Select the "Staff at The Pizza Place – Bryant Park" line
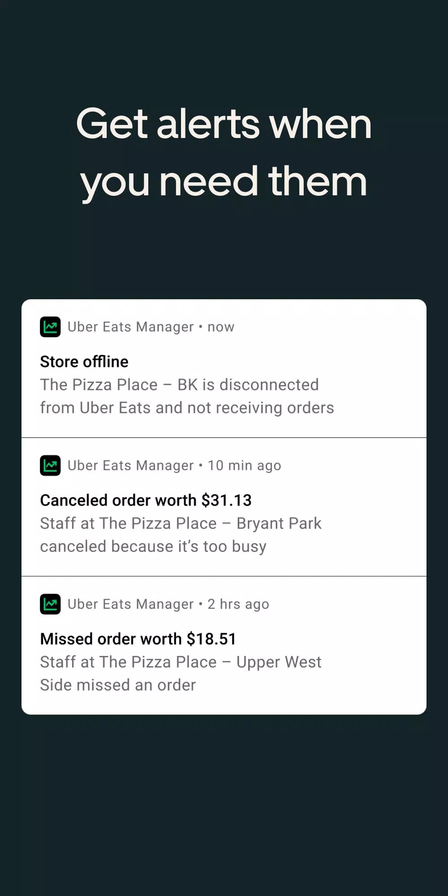The image size is (448, 896). (x=181, y=523)
